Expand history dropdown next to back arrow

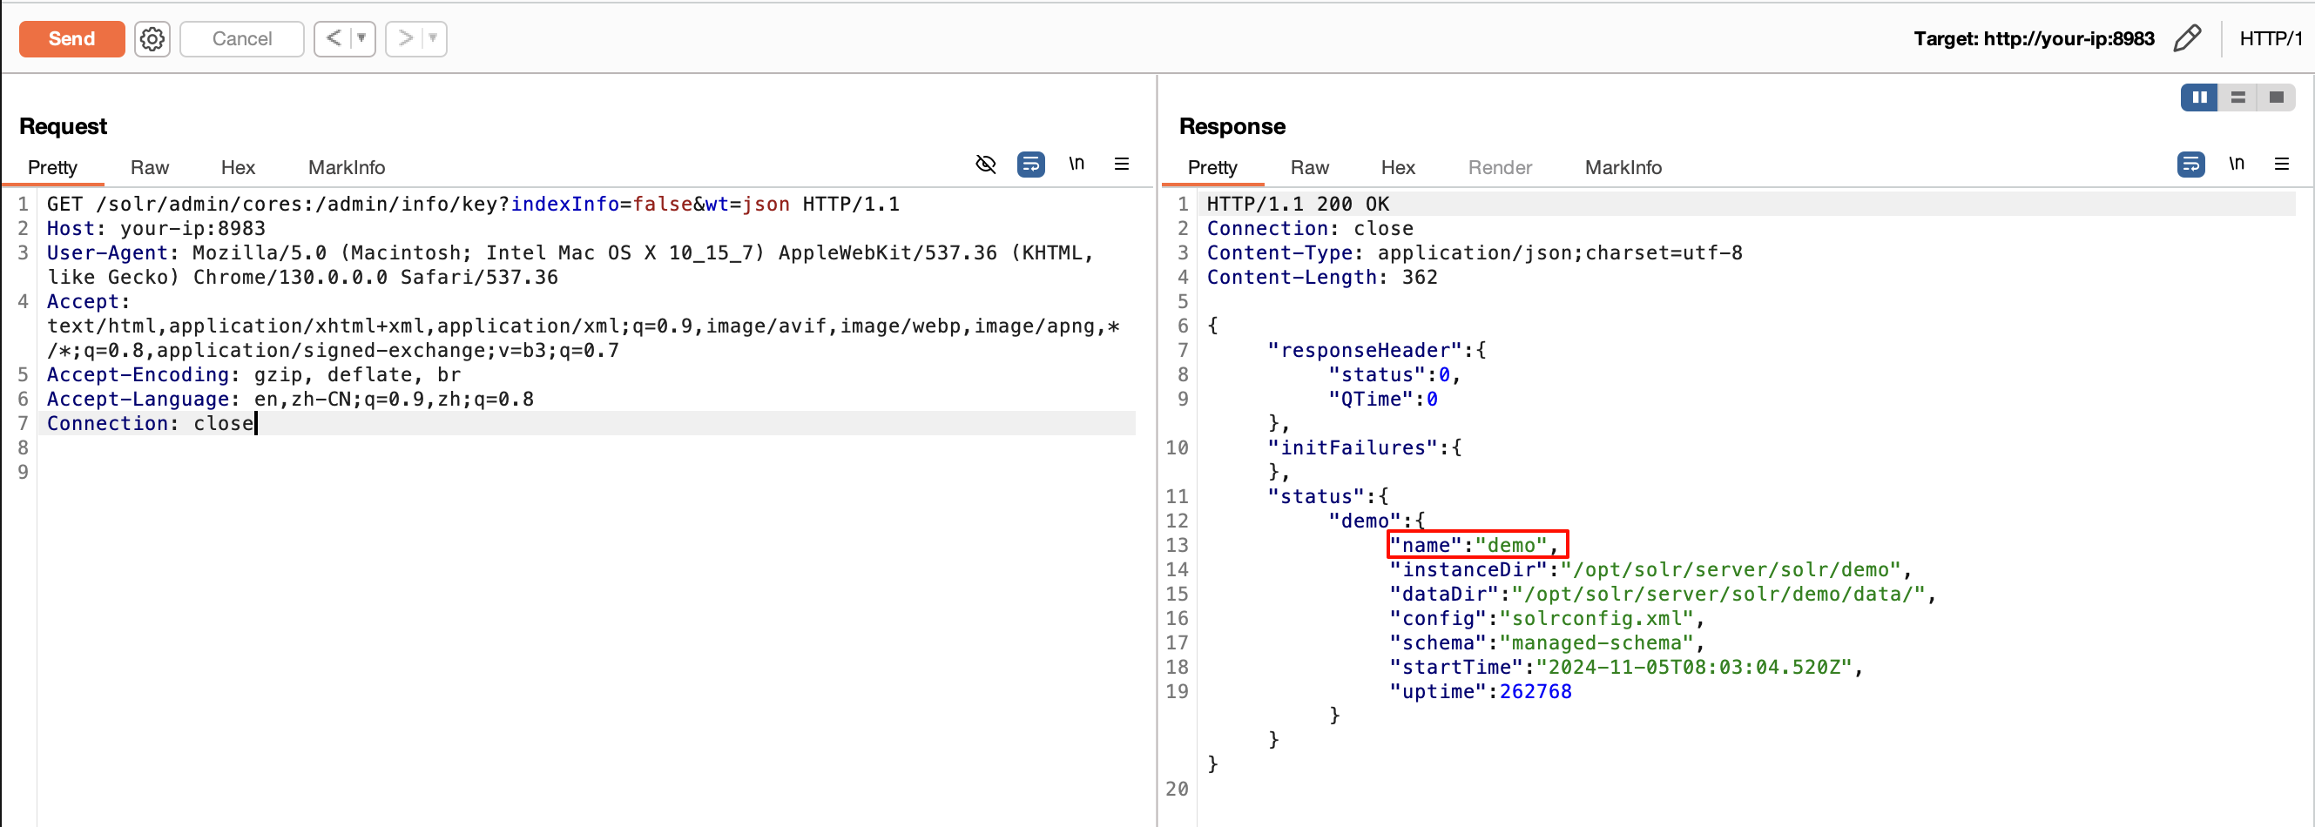click(361, 38)
